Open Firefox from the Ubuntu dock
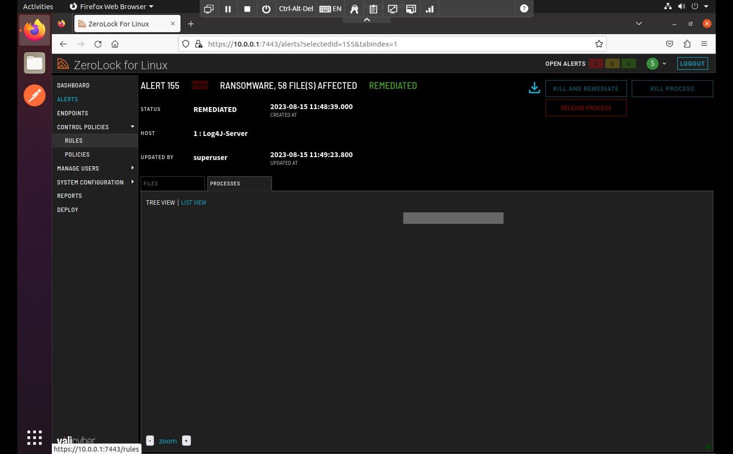Screen dimensions: 733x454 [35, 30]
